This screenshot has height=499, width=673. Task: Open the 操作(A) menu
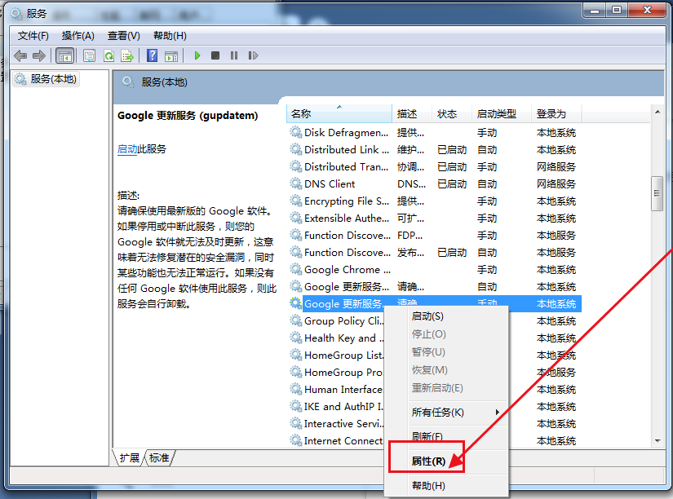point(78,36)
